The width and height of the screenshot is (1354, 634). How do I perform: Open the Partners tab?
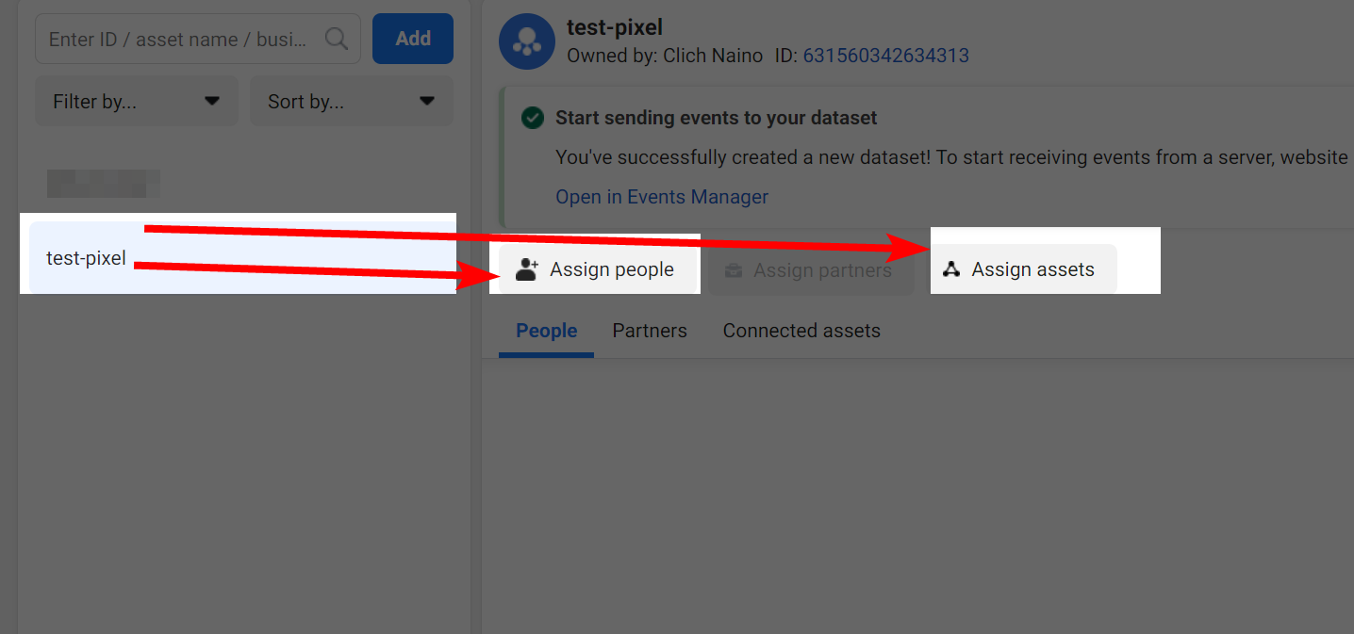[x=650, y=331]
